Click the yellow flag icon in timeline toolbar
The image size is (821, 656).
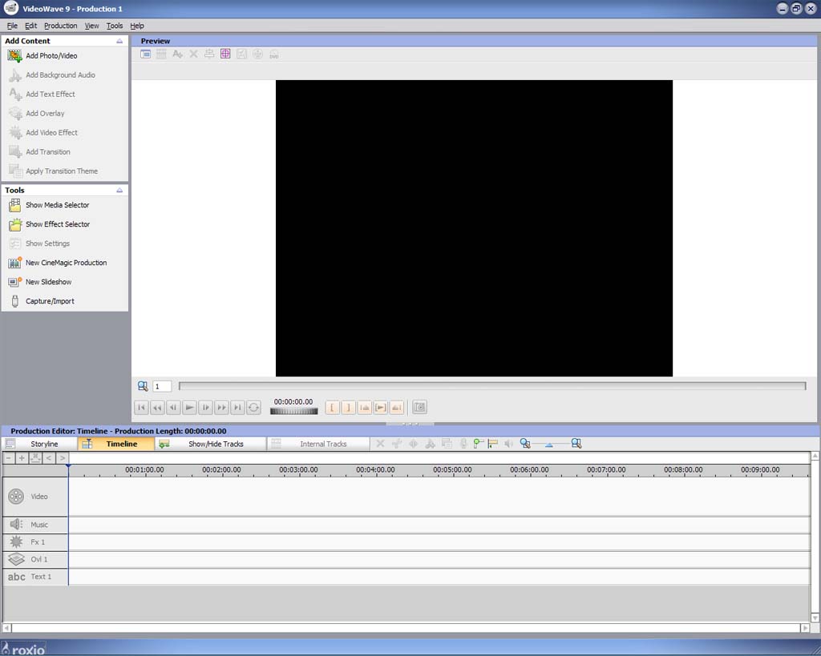tap(493, 444)
